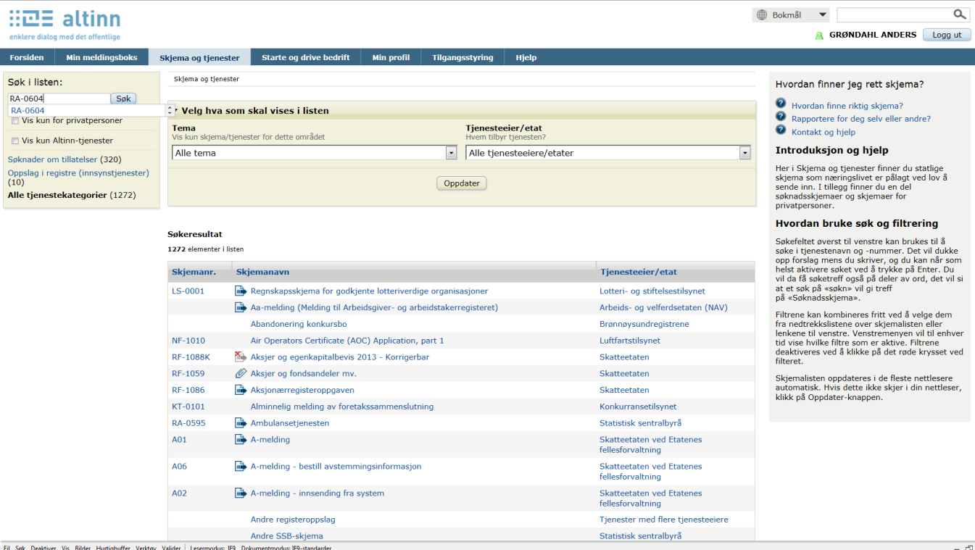Select 'Alle tjenestekategorier' in the sidebar
The width and height of the screenshot is (975, 550).
tap(57, 195)
